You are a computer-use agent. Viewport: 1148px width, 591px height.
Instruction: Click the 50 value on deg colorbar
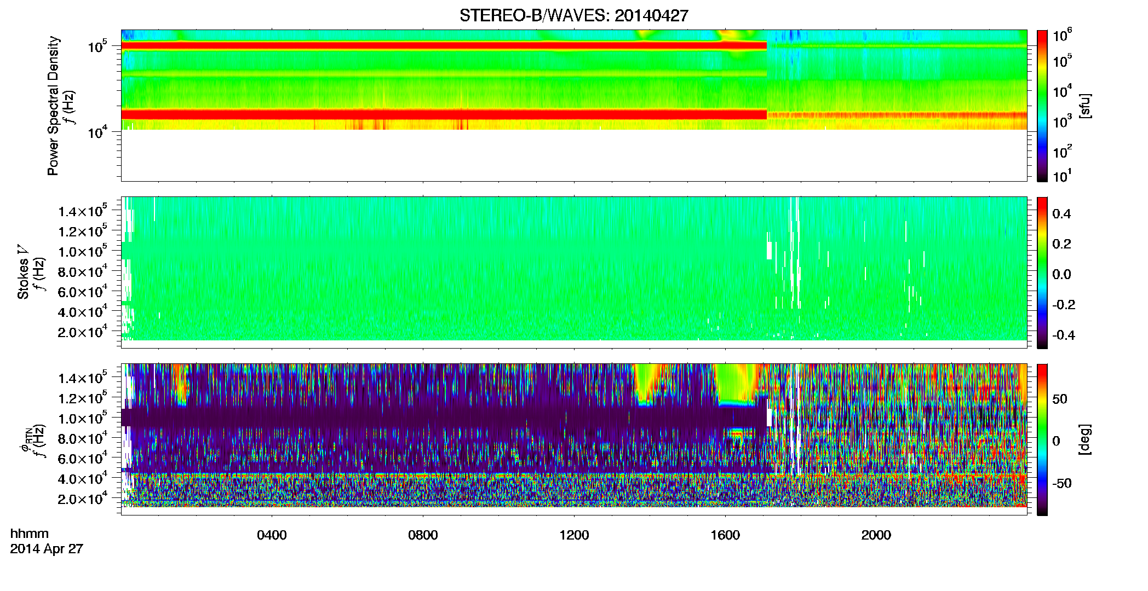click(x=1060, y=399)
